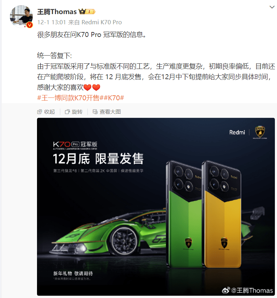Click the green K70 phone in poster
Screen dimensions: 277x298
pyautogui.click(x=184, y=214)
